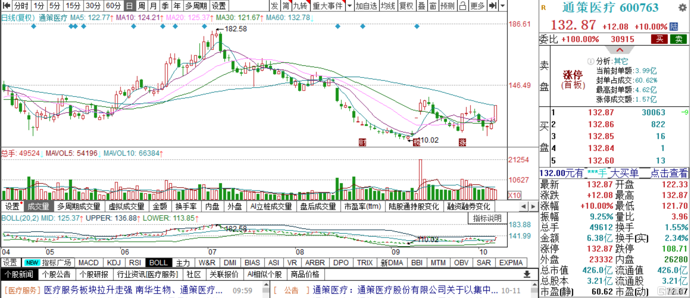690x298 pixels.
Task: Open the settings gear next to 通策医疗 600763
Action: (682, 8)
